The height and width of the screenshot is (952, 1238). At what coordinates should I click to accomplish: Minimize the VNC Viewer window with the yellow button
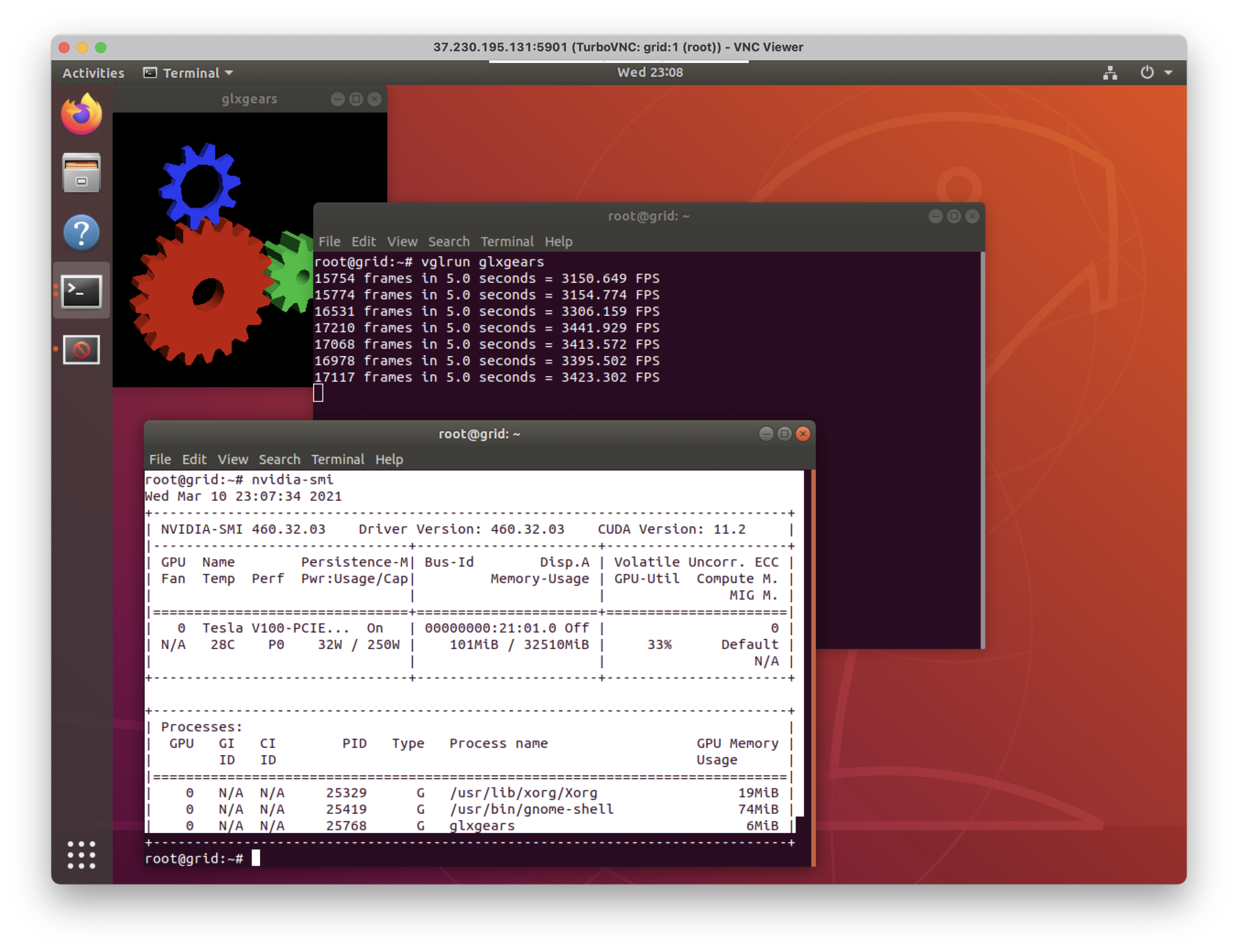point(82,48)
